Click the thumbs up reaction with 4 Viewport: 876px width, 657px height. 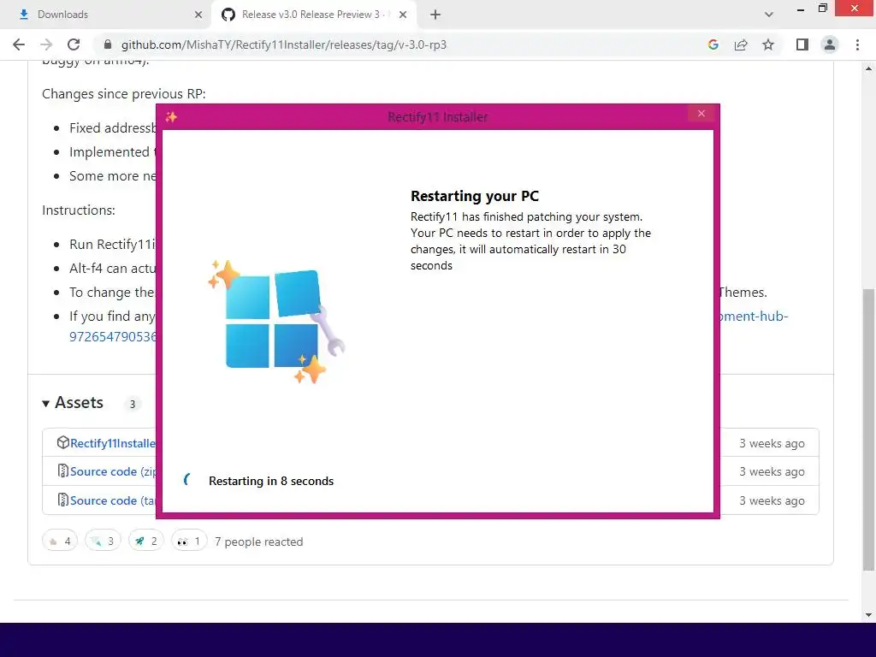[x=60, y=541]
